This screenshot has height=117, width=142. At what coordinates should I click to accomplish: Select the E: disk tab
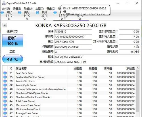point(9,15)
